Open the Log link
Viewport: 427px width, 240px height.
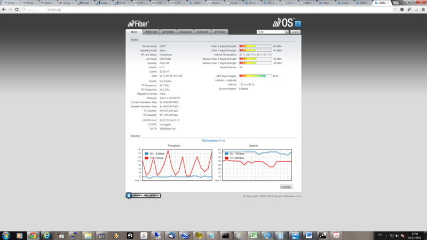[223, 140]
